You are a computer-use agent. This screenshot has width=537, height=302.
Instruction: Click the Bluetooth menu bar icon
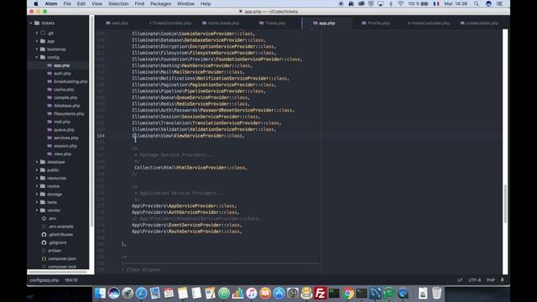pyautogui.click(x=391, y=3)
